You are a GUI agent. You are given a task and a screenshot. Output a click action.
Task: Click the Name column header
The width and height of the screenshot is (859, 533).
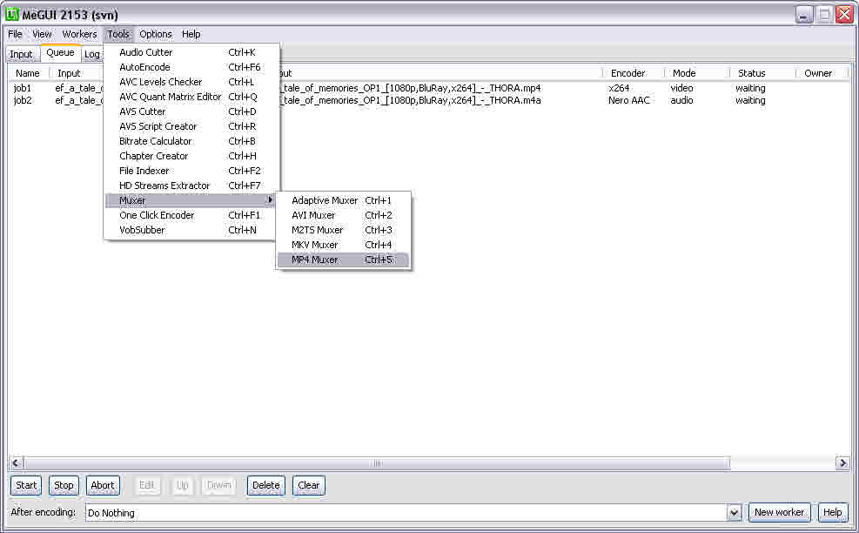[x=29, y=73]
